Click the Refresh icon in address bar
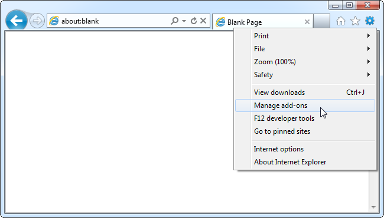 [193, 21]
